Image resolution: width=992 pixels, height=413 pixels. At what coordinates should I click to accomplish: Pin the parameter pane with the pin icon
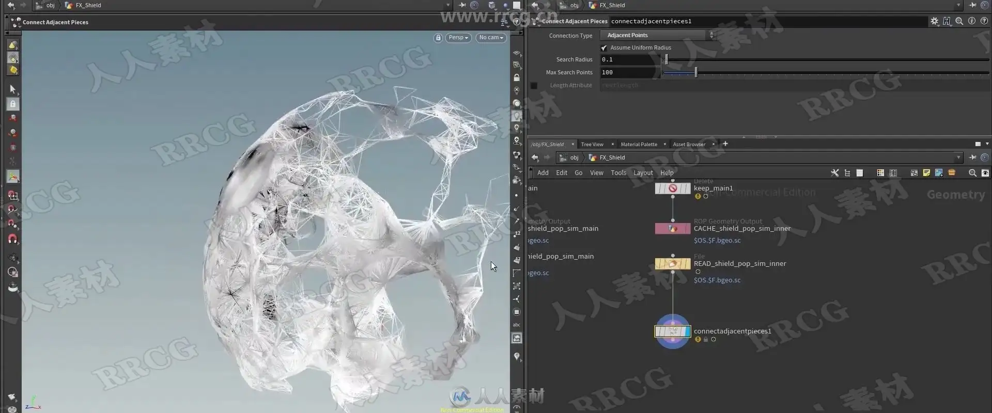pos(972,5)
